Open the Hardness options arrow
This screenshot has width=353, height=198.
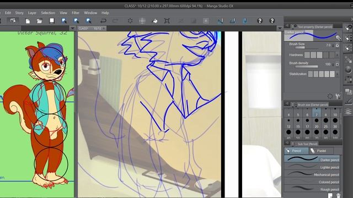[337, 55]
